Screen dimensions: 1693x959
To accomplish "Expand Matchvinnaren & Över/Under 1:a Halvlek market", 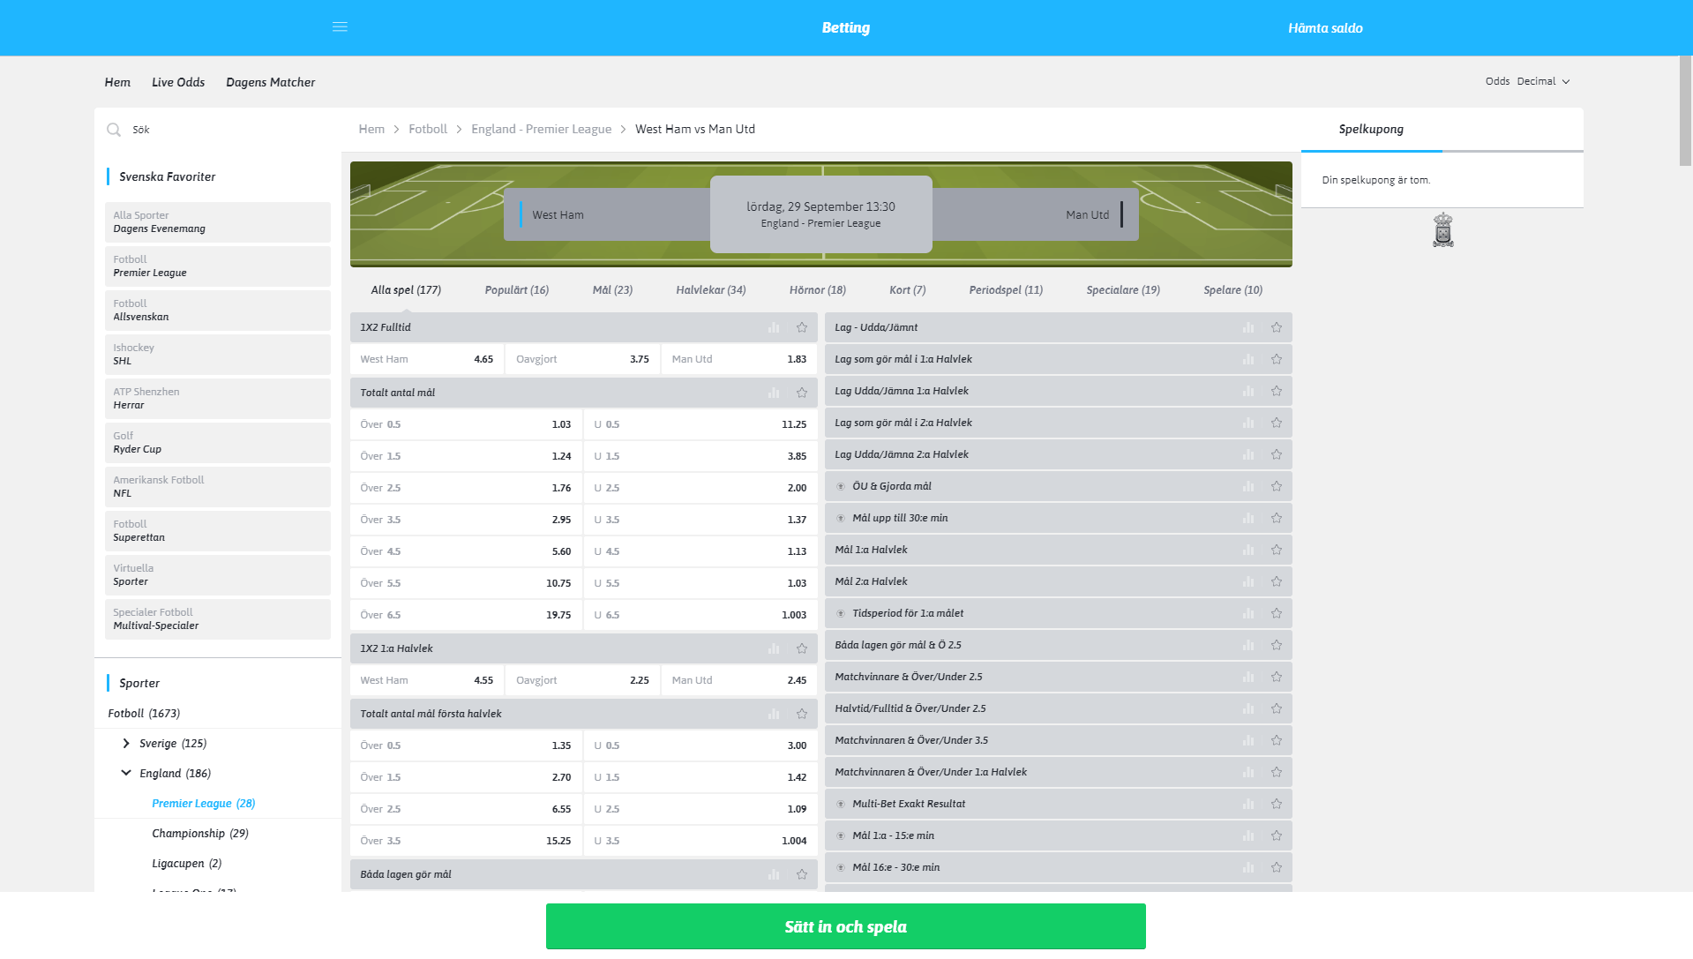I will pos(1058,772).
